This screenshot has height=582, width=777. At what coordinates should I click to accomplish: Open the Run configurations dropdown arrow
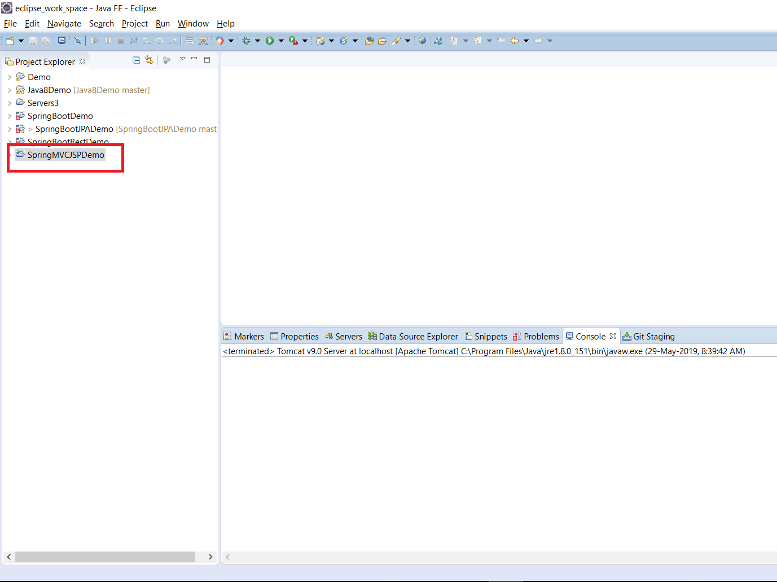(x=281, y=41)
